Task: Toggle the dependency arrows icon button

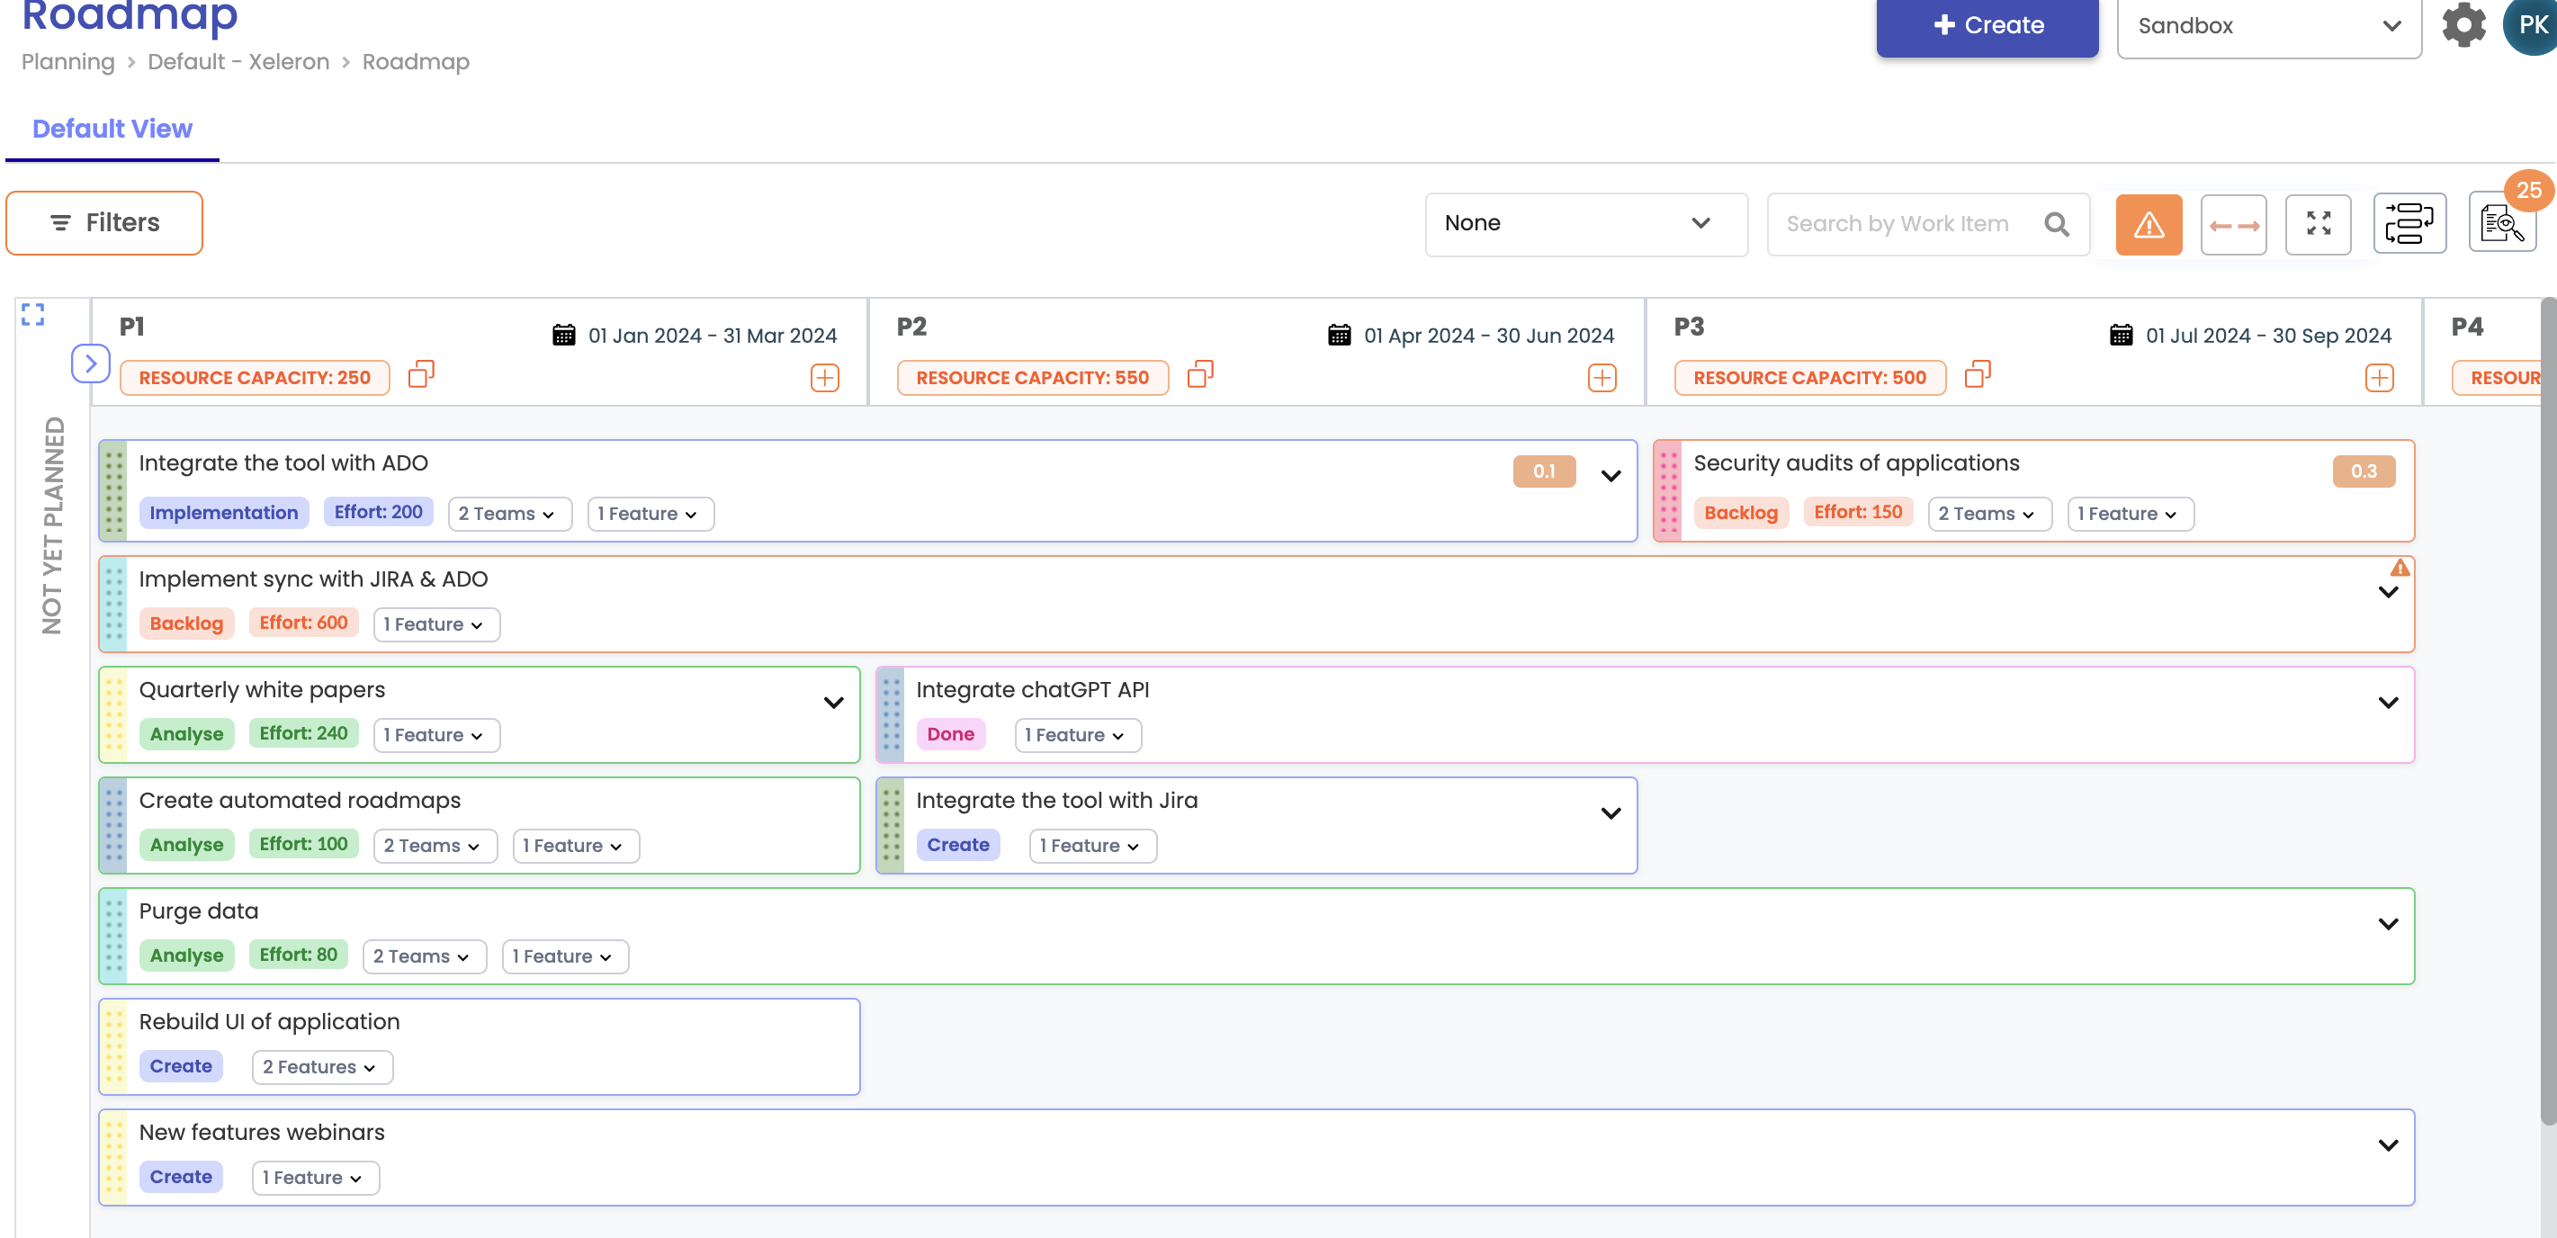Action: point(2232,224)
